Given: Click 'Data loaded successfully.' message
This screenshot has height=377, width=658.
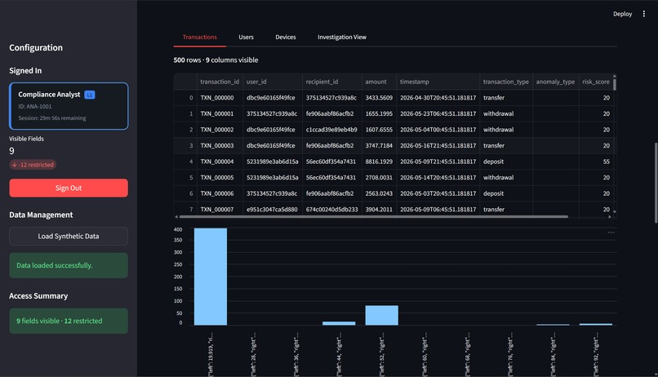Looking at the screenshot, I should tap(69, 265).
